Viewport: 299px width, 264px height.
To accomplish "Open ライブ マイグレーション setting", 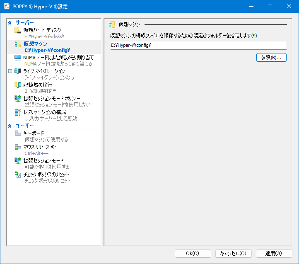I will pyautogui.click(x=44, y=71).
